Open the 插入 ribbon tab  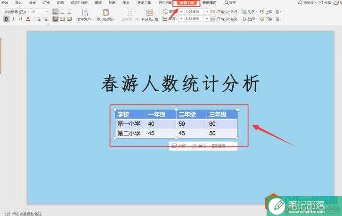[18, 3]
